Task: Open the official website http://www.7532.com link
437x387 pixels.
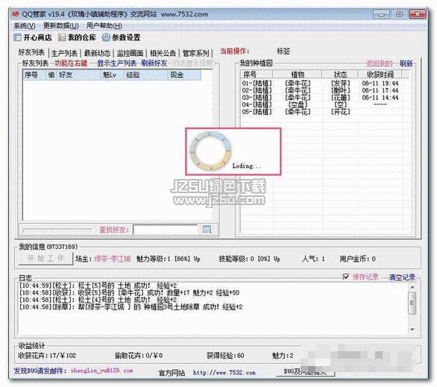Action: click(x=224, y=373)
